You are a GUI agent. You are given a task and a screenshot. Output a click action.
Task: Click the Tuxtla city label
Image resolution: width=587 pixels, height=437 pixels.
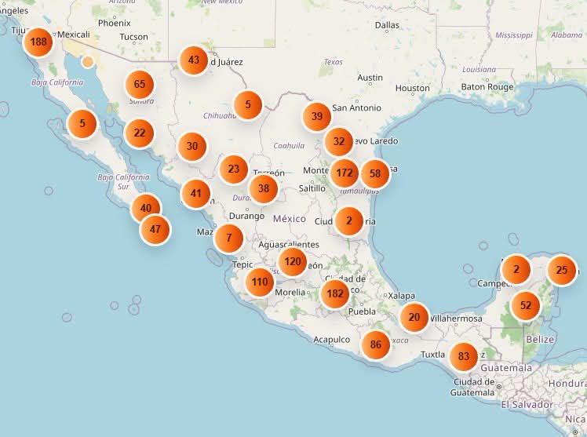pos(432,355)
